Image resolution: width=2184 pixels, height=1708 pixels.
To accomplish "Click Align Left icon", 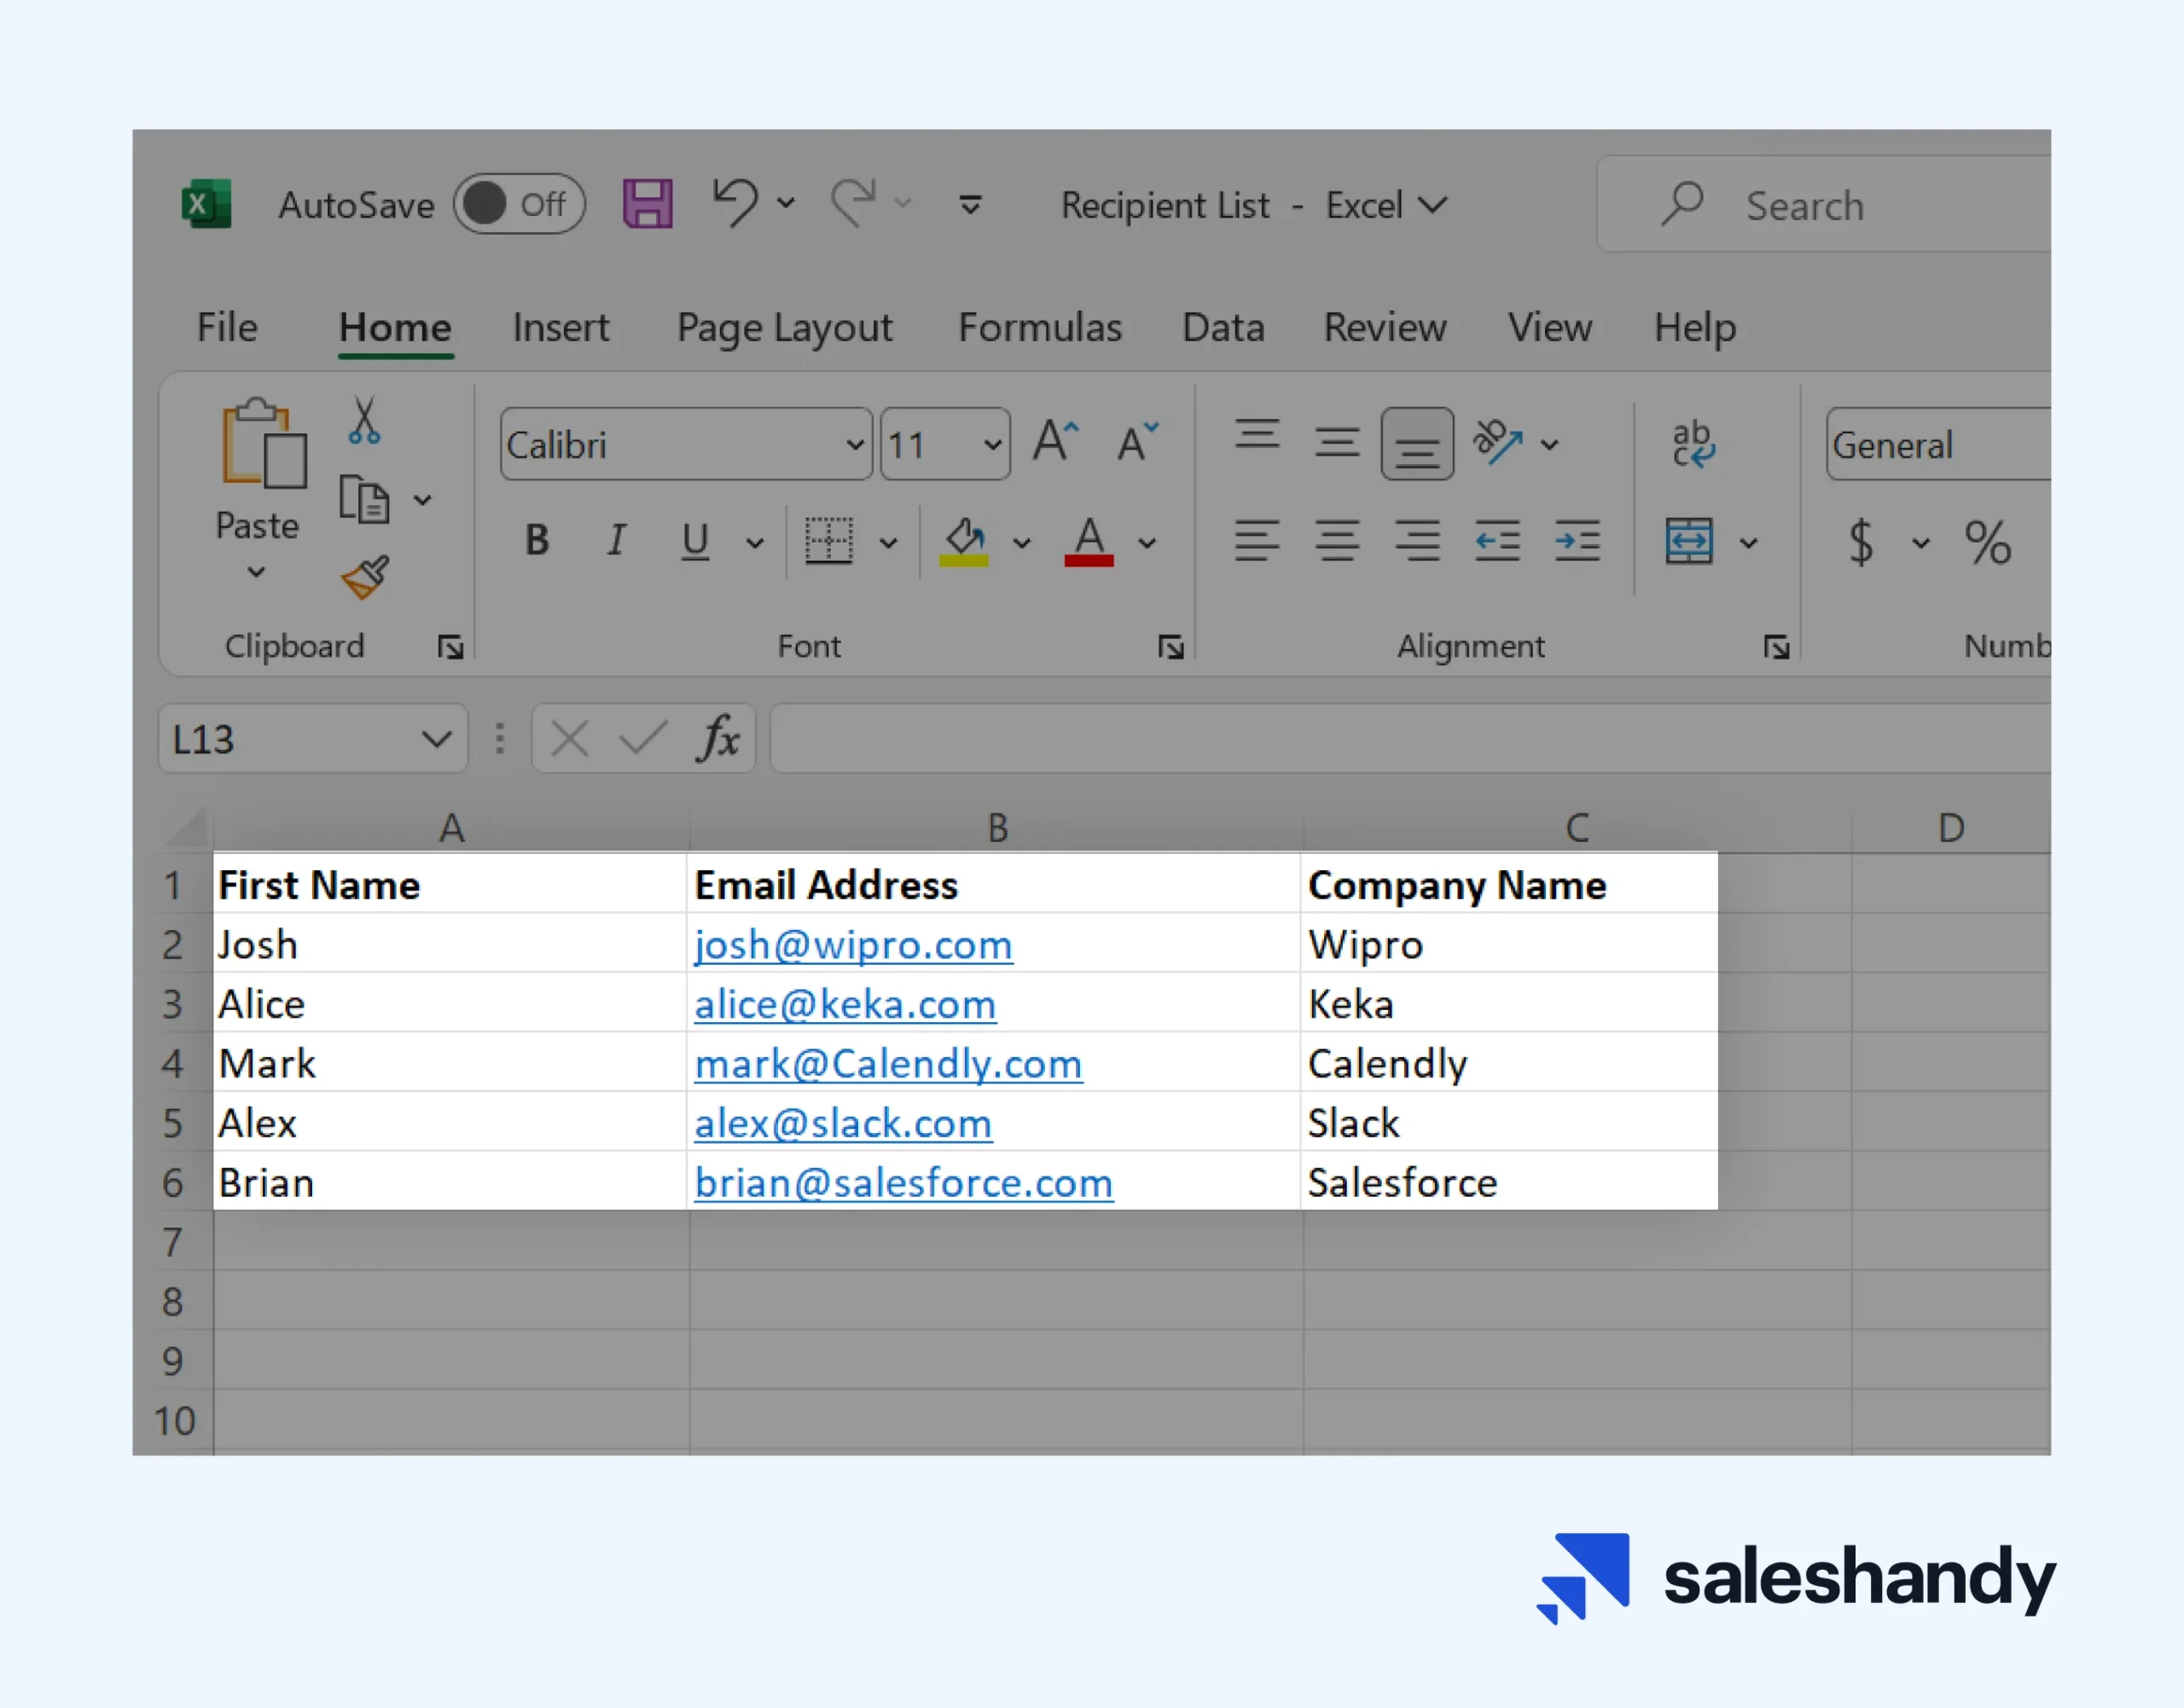I will point(1257,541).
